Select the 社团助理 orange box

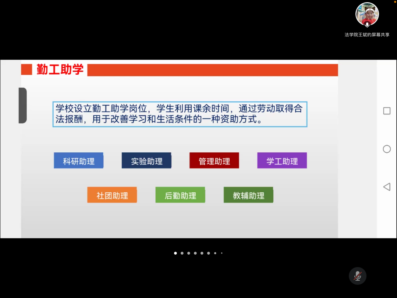(x=112, y=195)
